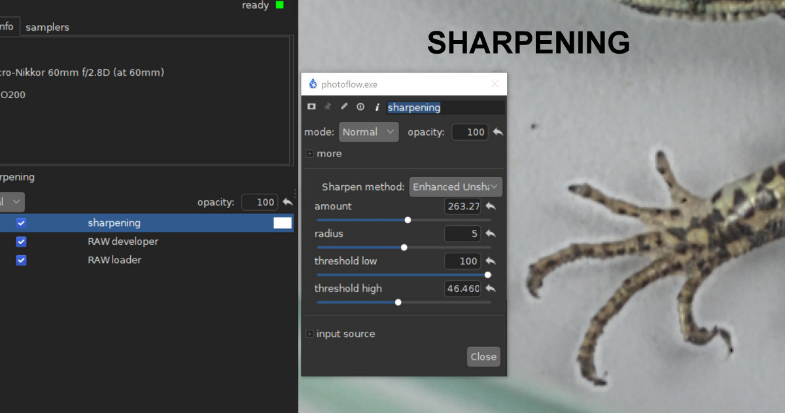Expand the 'more' section
785x413 pixels.
coord(309,154)
